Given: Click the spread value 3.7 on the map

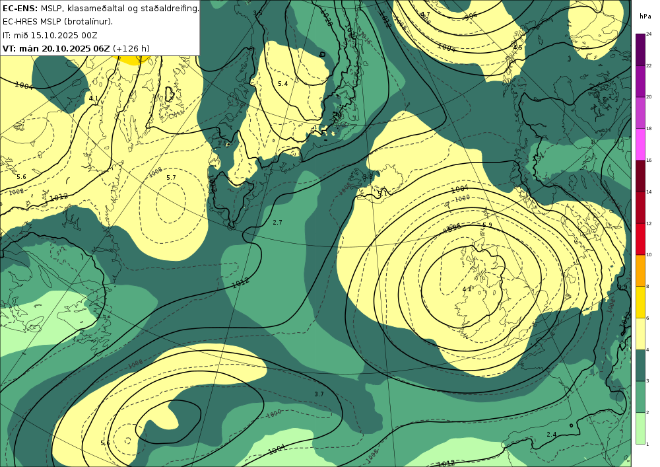Looking at the screenshot, I should 319,394.
